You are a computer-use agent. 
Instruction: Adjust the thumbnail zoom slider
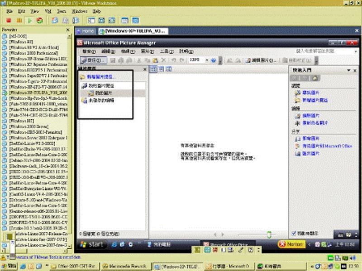pyautogui.click(x=269, y=235)
